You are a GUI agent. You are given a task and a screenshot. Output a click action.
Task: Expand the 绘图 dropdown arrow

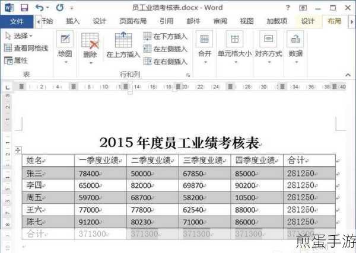click(x=66, y=62)
